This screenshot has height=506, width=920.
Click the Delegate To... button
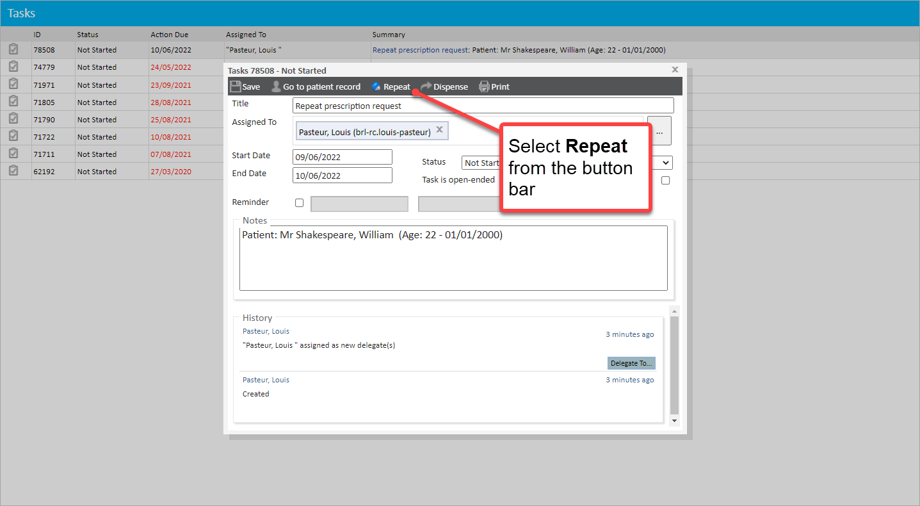[631, 363]
